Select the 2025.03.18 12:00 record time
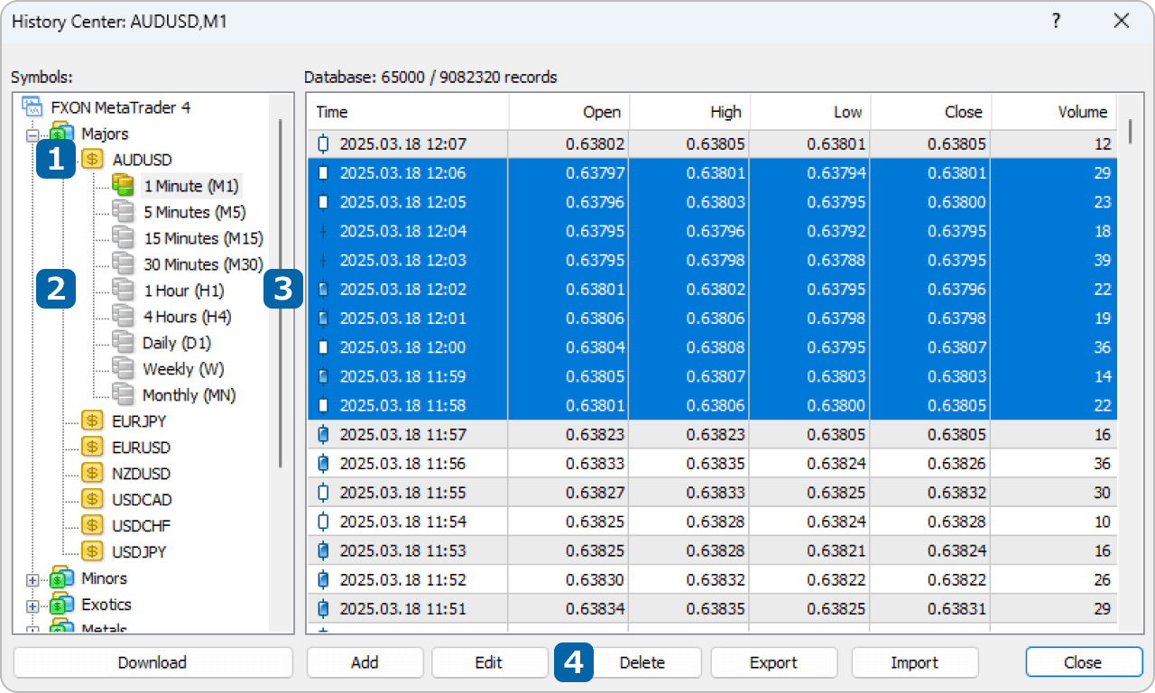This screenshot has height=693, width=1155. click(x=403, y=347)
